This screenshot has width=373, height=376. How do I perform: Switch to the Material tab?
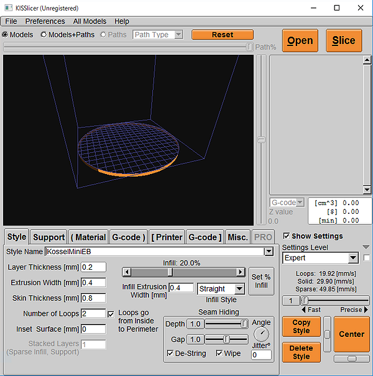coord(88,237)
